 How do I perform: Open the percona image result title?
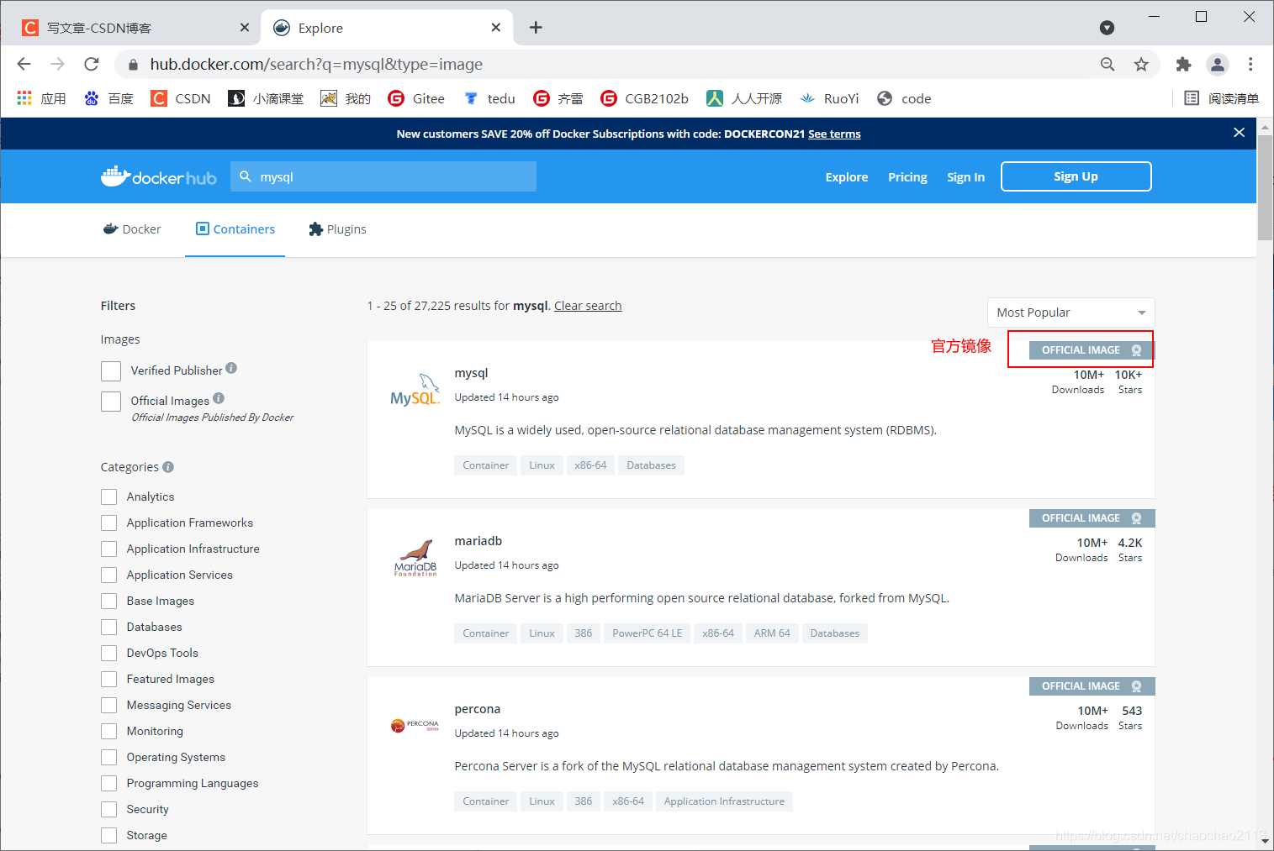[477, 709]
